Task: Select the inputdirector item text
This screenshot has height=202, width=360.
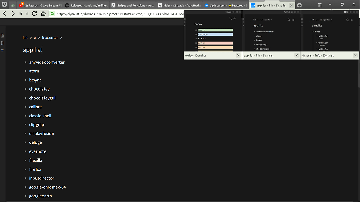Action: (41, 178)
